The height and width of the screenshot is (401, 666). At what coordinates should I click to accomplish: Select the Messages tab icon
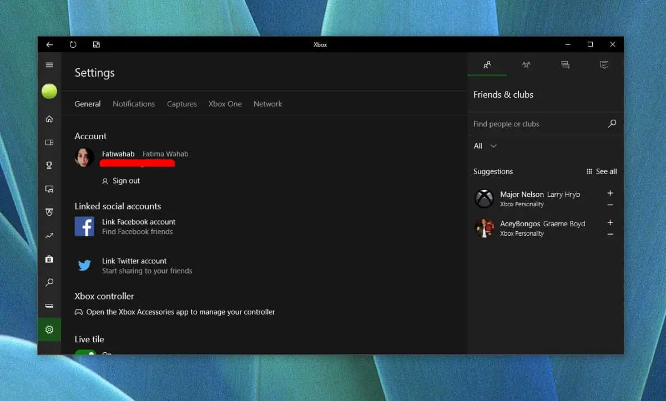point(565,65)
